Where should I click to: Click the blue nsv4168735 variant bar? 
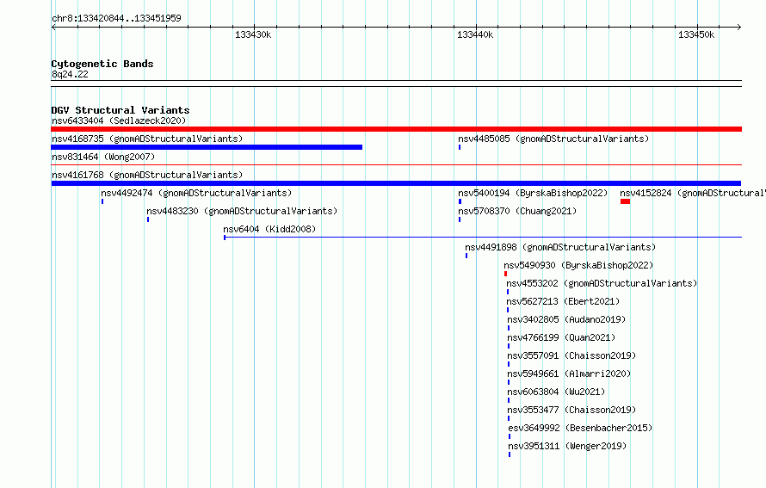[x=207, y=147]
